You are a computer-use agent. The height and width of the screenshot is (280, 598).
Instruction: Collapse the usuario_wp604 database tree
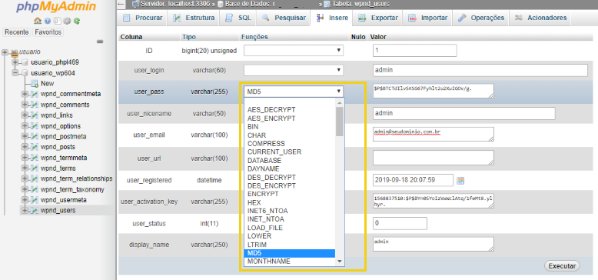15,73
